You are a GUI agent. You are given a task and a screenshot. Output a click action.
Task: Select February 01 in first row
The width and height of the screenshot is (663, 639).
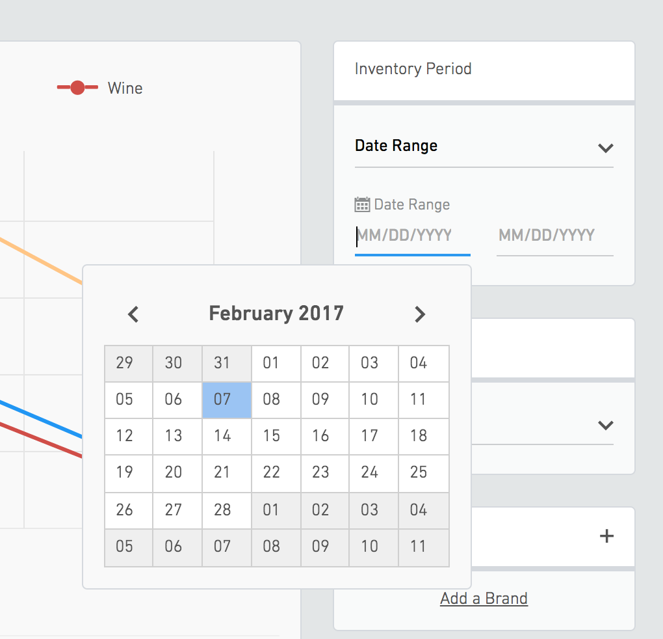272,363
